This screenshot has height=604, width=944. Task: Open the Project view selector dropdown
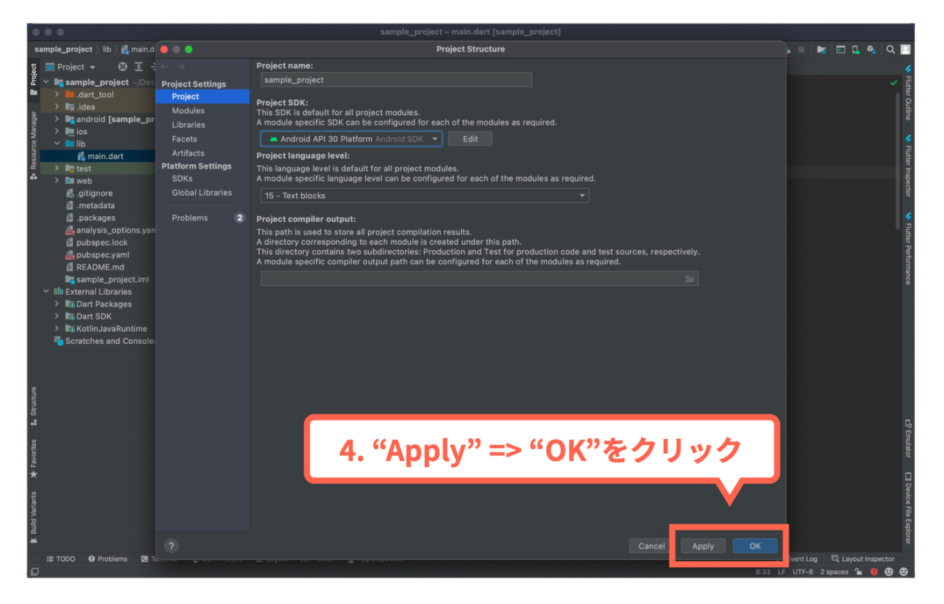click(71, 67)
